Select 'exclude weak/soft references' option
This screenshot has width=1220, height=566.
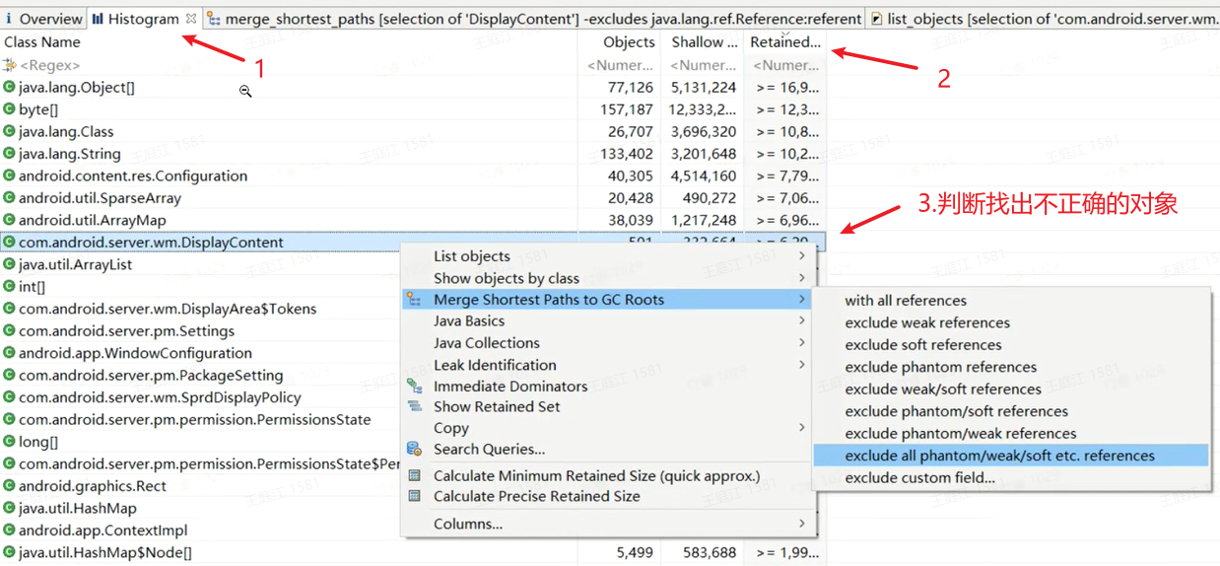point(1011,389)
